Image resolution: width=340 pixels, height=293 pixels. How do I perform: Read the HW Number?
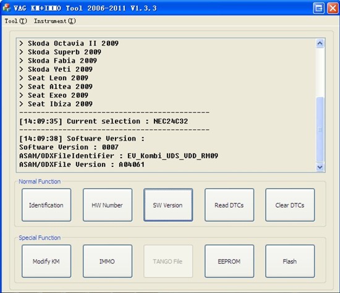(108, 205)
